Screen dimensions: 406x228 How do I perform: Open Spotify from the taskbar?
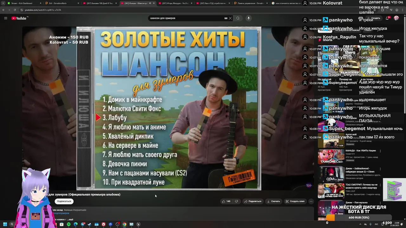pyautogui.click(x=69, y=224)
